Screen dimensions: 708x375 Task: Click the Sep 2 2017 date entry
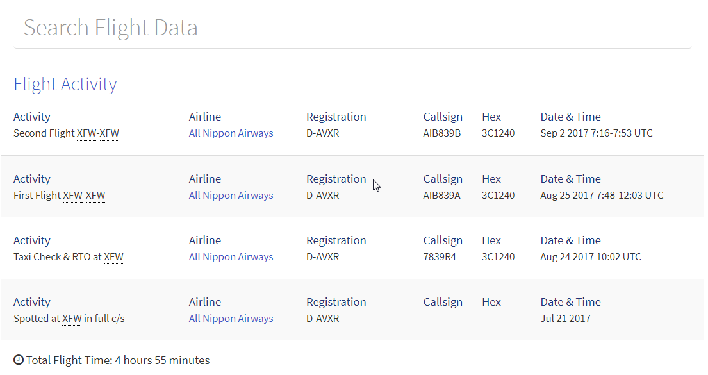[597, 133]
